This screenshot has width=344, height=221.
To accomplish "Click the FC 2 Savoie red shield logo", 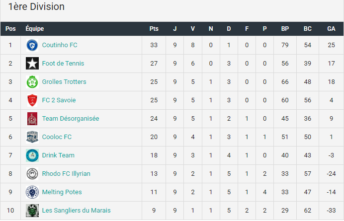I will coord(32,100).
